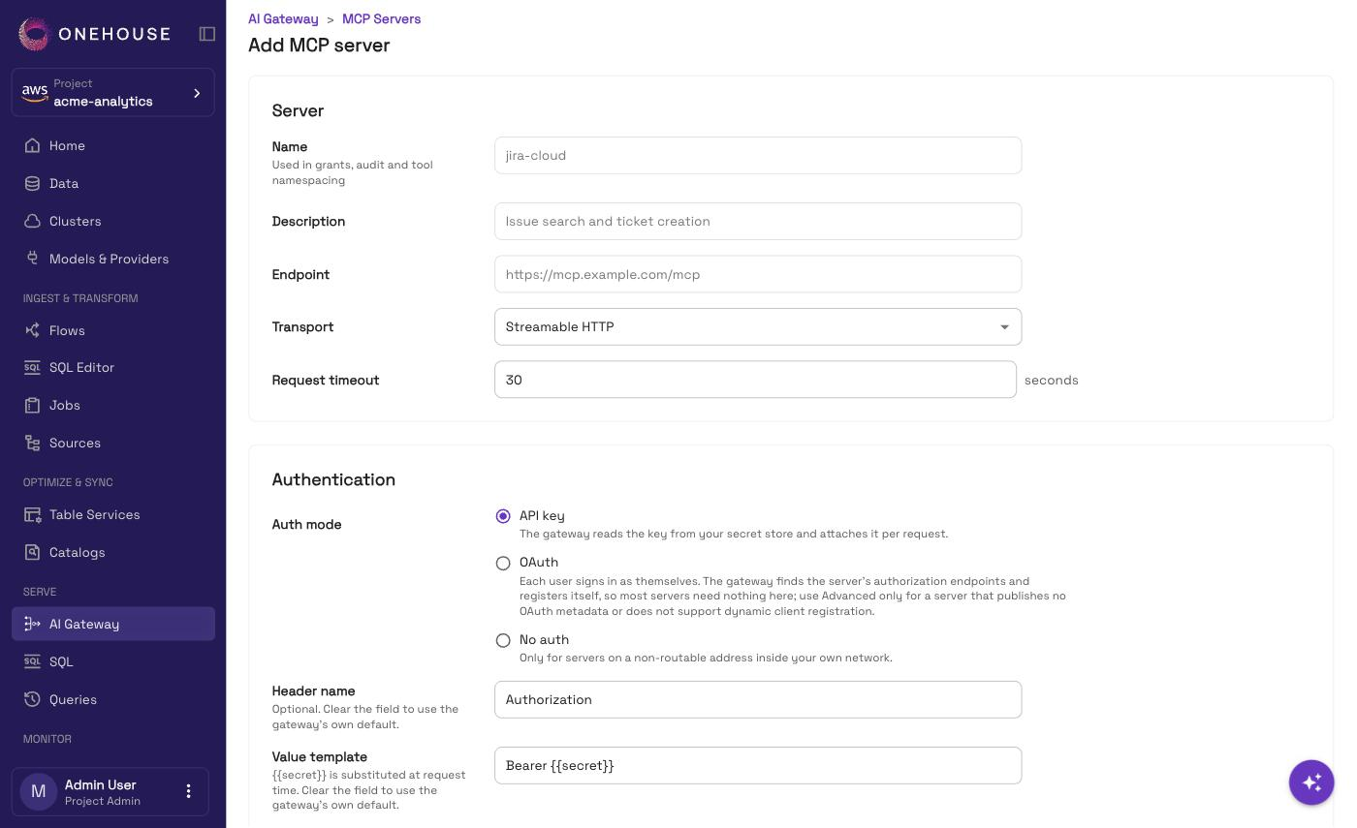
Task: Click the Jobs clipboard icon
Action: tap(32, 405)
